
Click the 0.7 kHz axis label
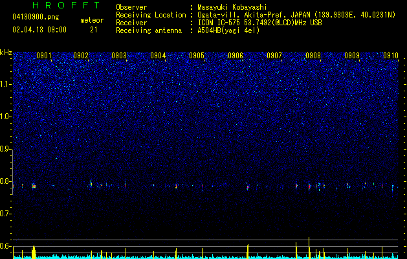(x=5, y=214)
